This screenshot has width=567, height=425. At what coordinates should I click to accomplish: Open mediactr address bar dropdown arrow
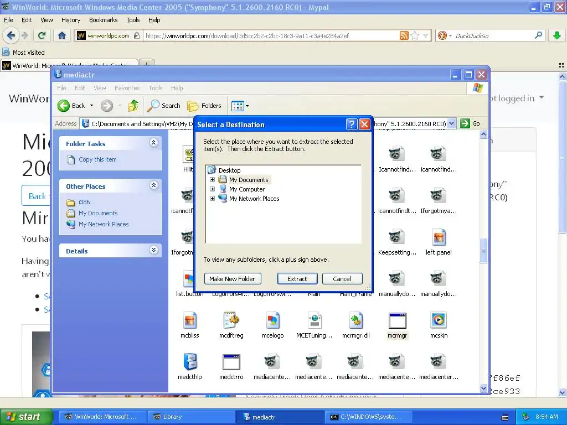tap(452, 123)
